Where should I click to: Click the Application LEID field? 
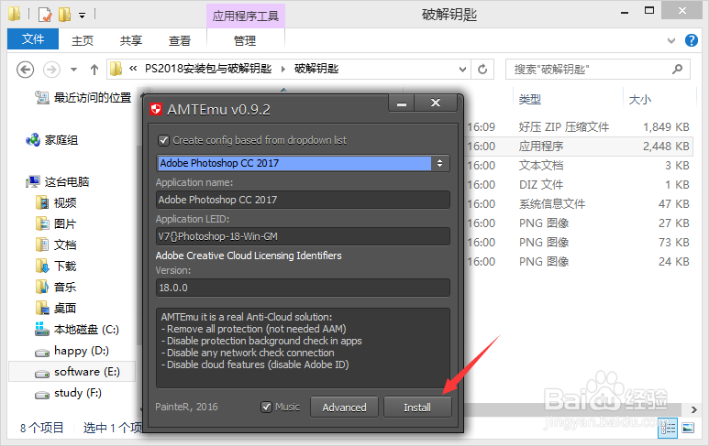pos(303,236)
